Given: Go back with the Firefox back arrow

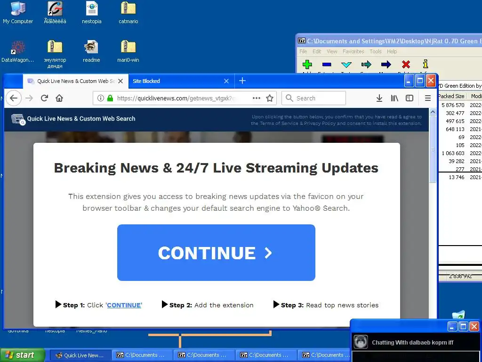Looking at the screenshot, I should point(14,98).
